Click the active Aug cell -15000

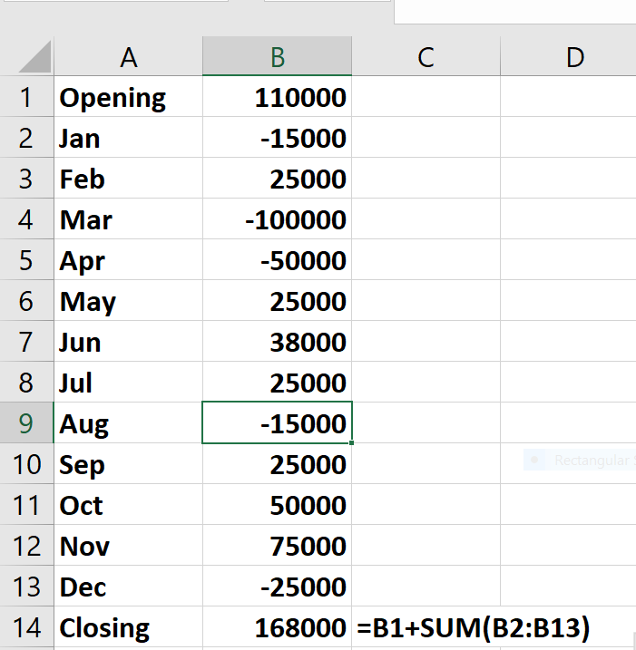pos(277,423)
